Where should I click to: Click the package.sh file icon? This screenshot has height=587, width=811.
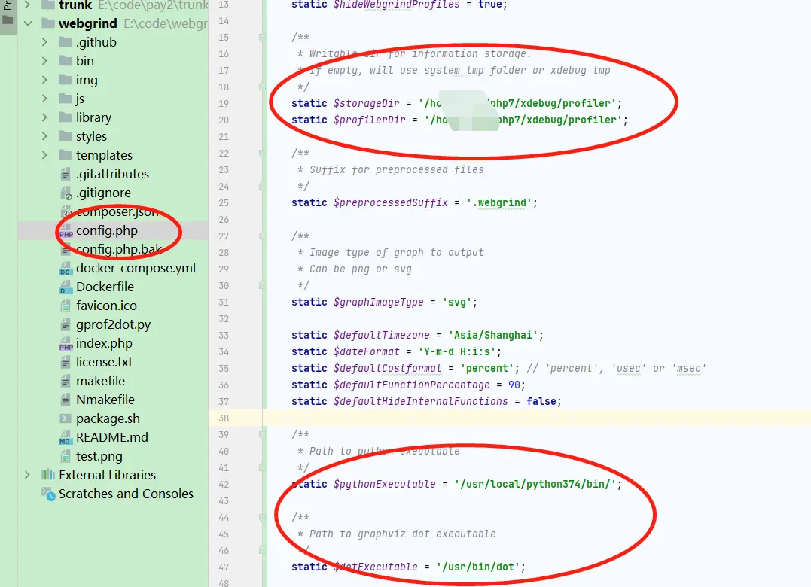[66, 419]
